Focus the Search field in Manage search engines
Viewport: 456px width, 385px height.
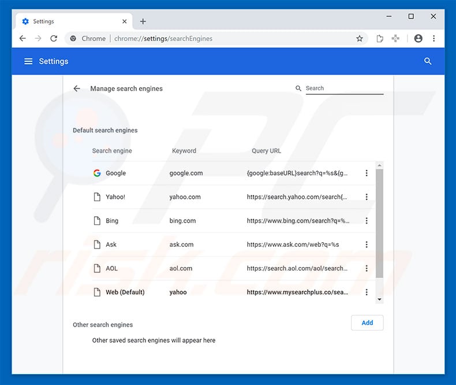click(345, 88)
